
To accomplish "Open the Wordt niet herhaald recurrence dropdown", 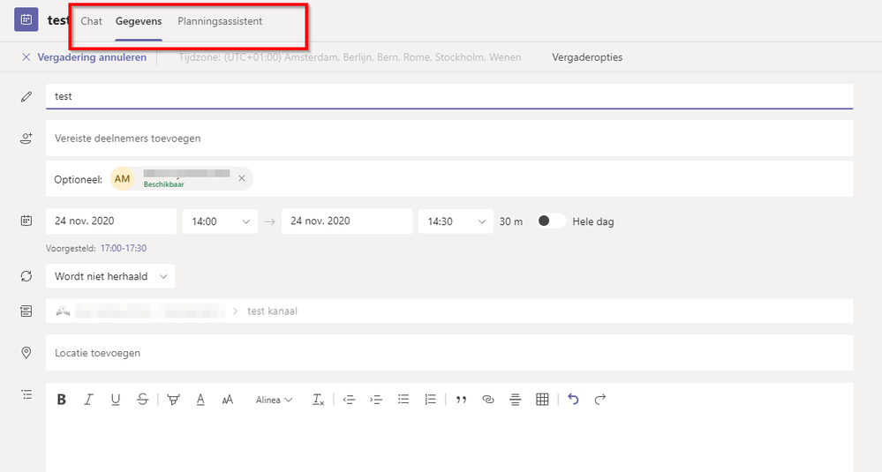I will coord(110,276).
